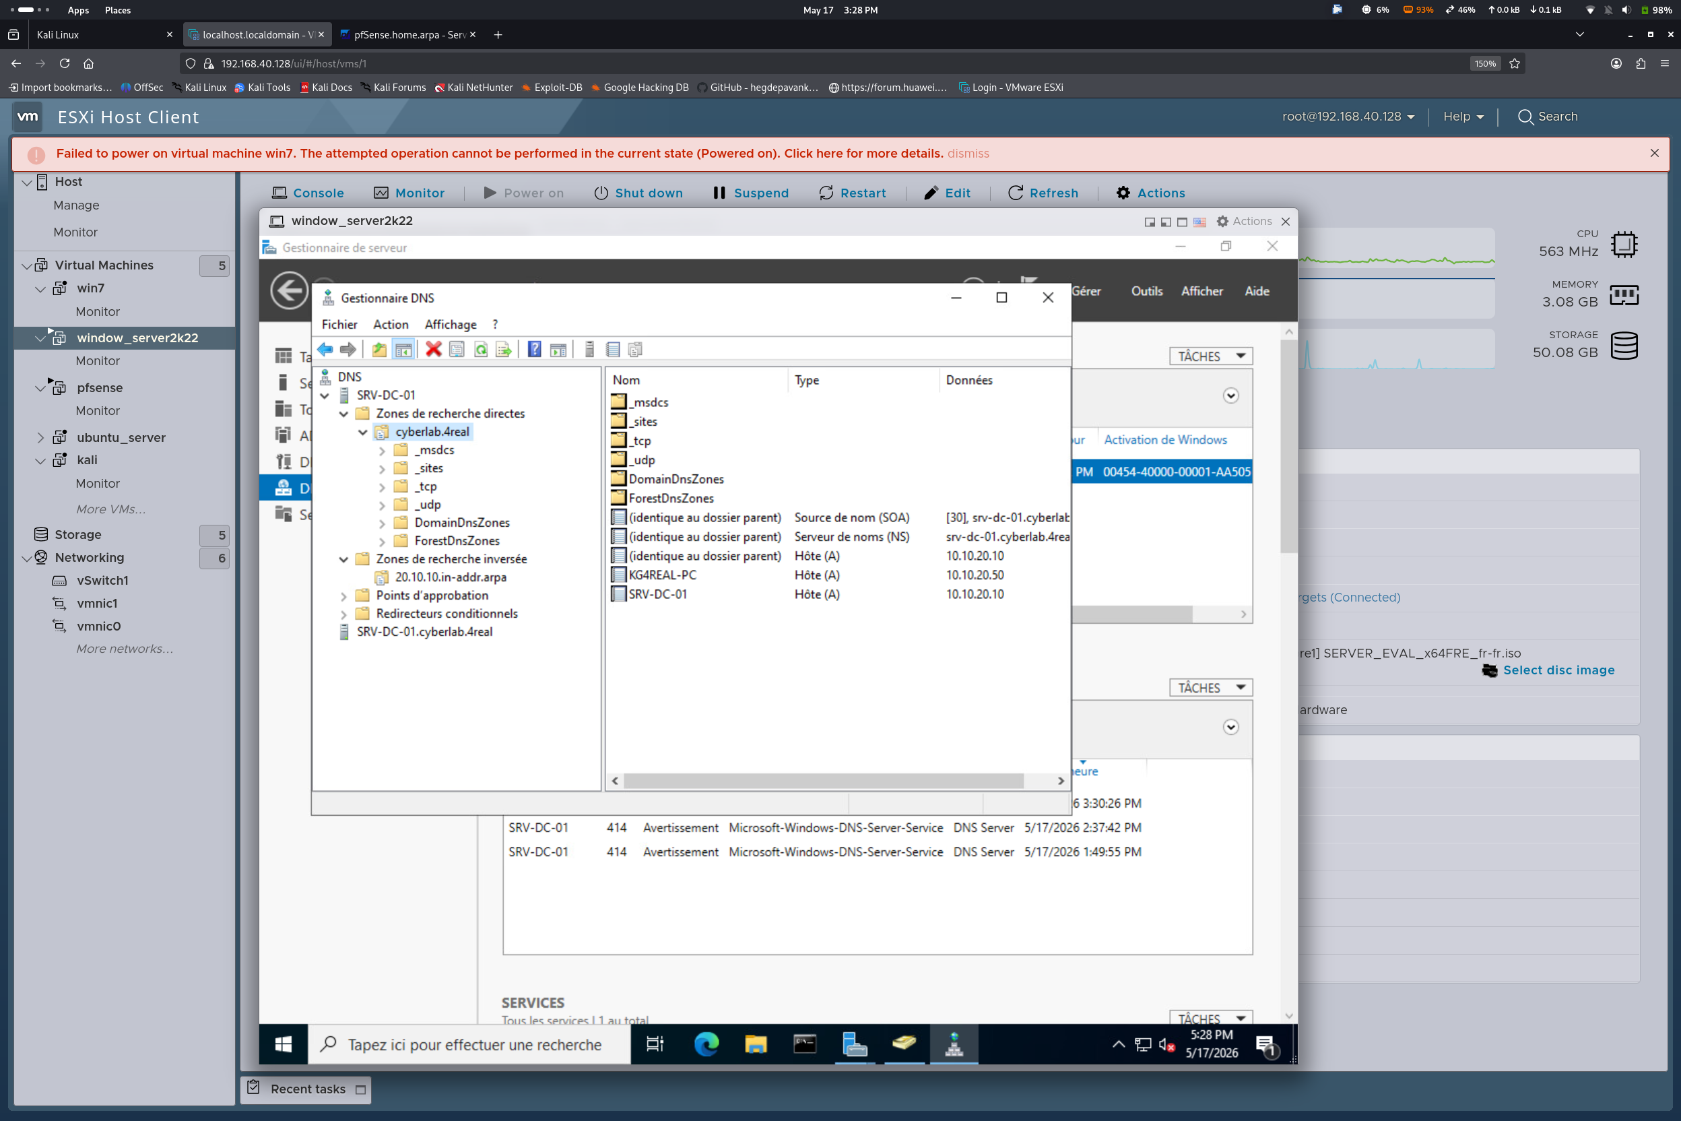
Task: Click the VM taskbar search field
Action: (x=469, y=1044)
